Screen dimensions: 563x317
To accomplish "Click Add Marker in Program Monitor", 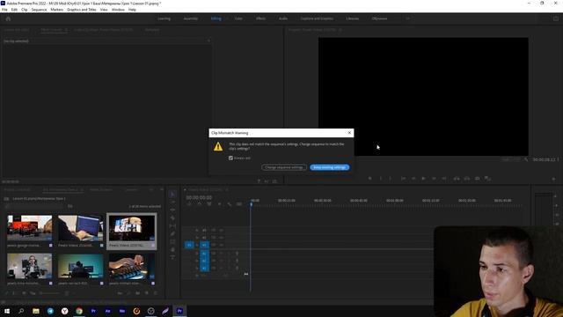I will [x=369, y=178].
